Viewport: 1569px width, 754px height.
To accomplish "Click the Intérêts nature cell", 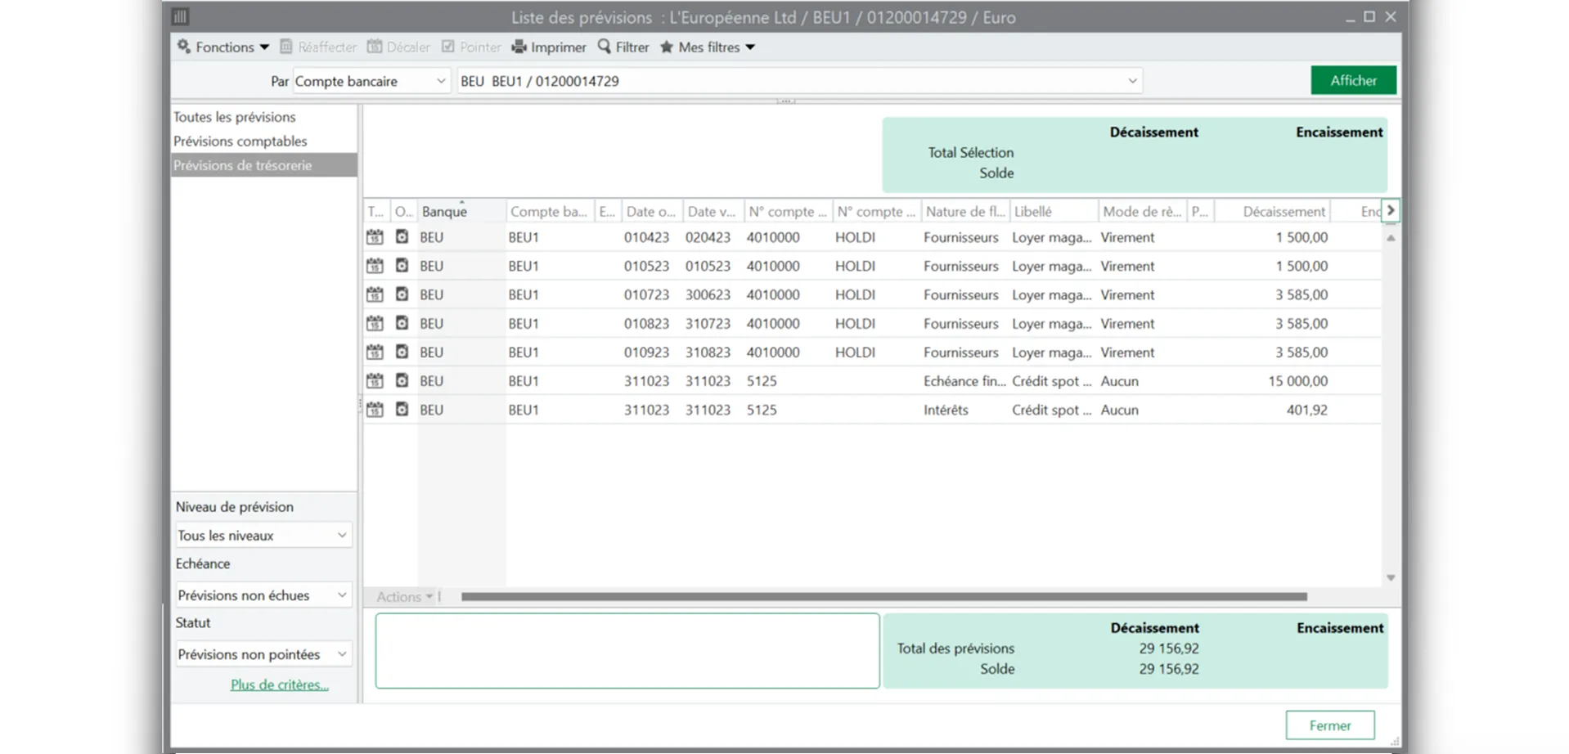I will point(965,410).
